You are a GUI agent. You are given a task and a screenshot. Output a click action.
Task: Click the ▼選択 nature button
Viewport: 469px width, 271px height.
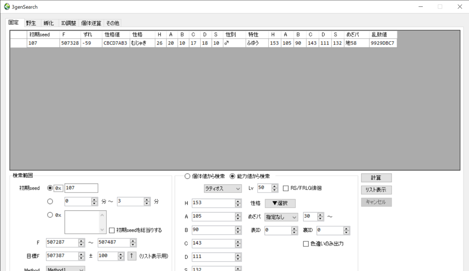[x=280, y=203]
